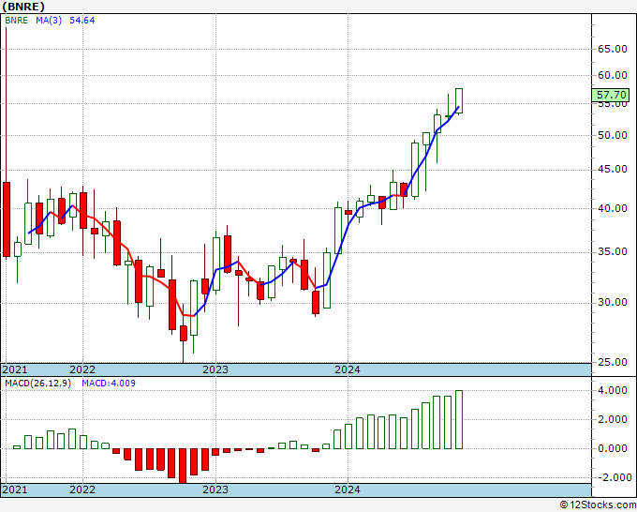Click the 4.000 MACD axis label
Screen dimensions: 637x512
click(613, 390)
